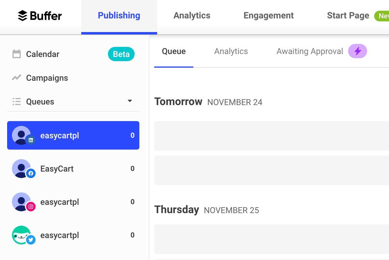Viewport: 389px width, 260px height.
Task: Switch to the Analytics sub-tab
Action: point(231,51)
